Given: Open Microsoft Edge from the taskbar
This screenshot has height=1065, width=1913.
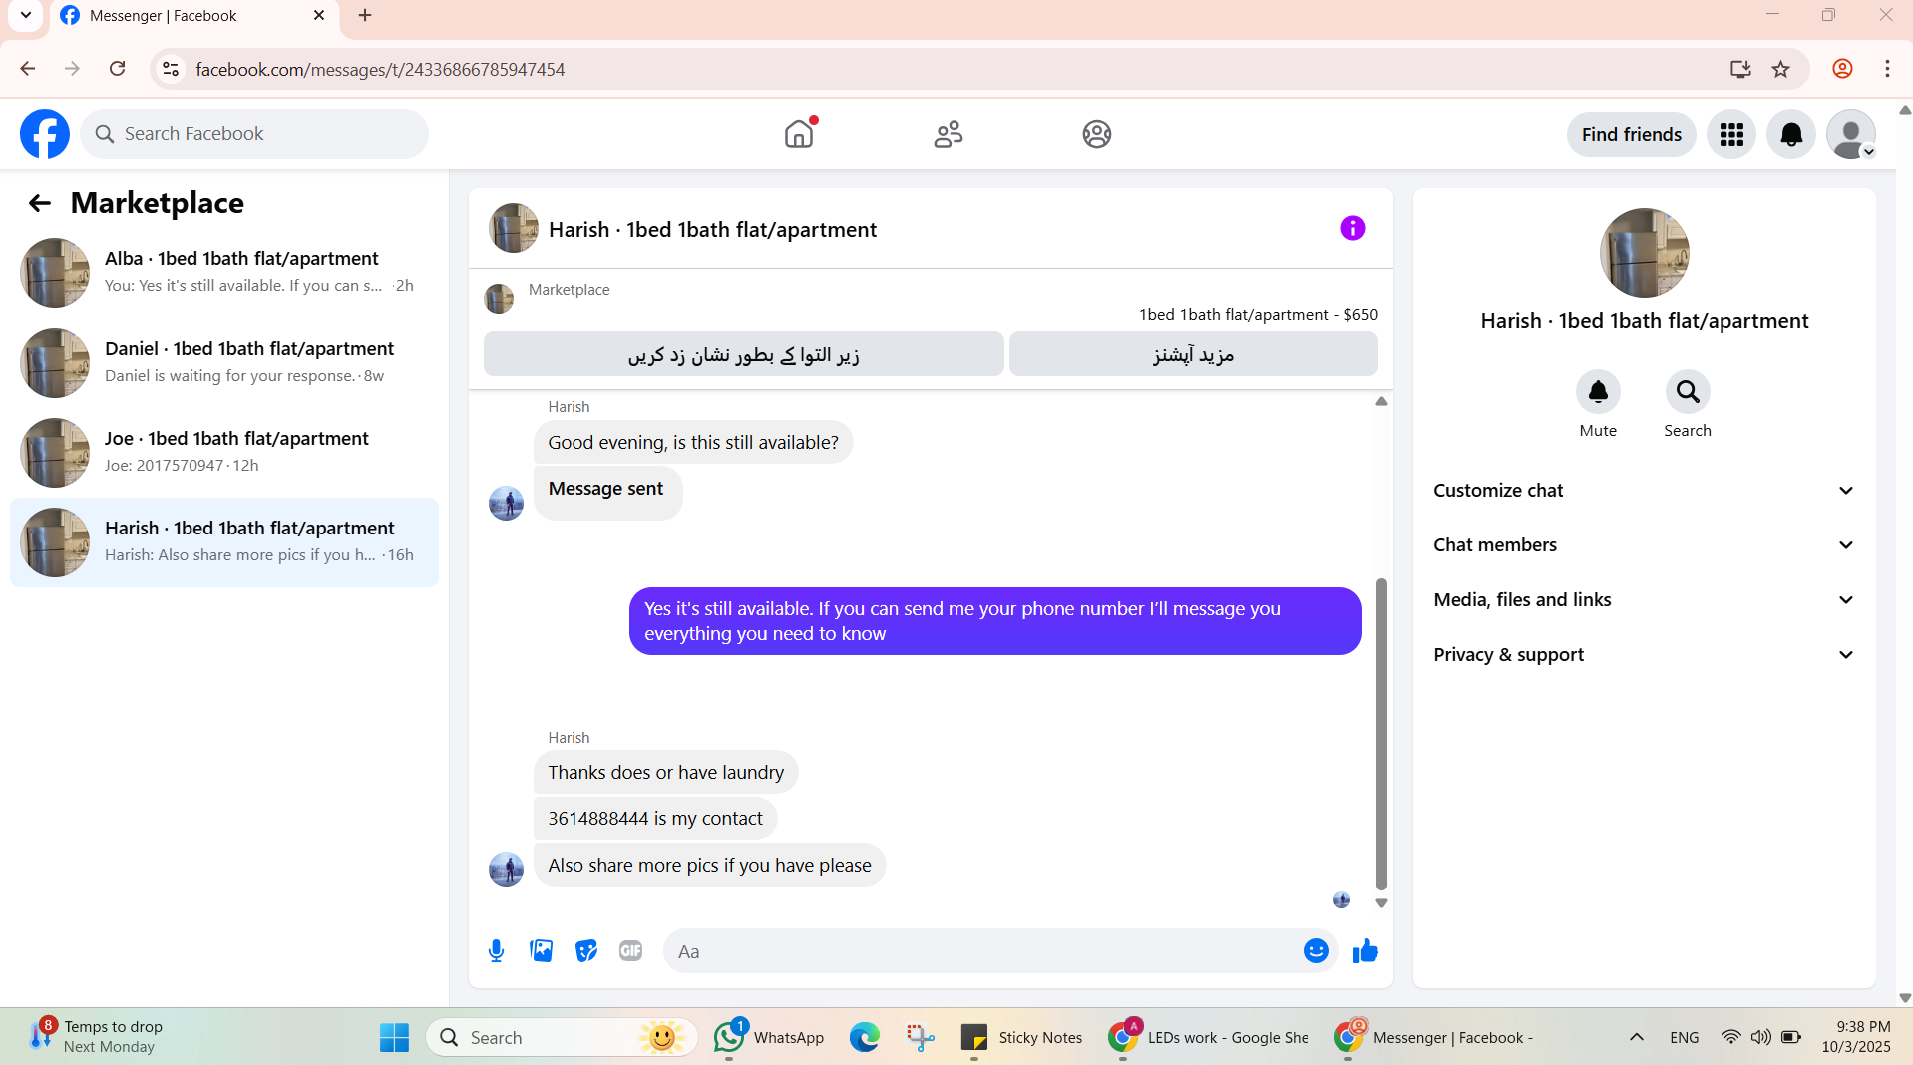Looking at the screenshot, I should pos(865,1038).
